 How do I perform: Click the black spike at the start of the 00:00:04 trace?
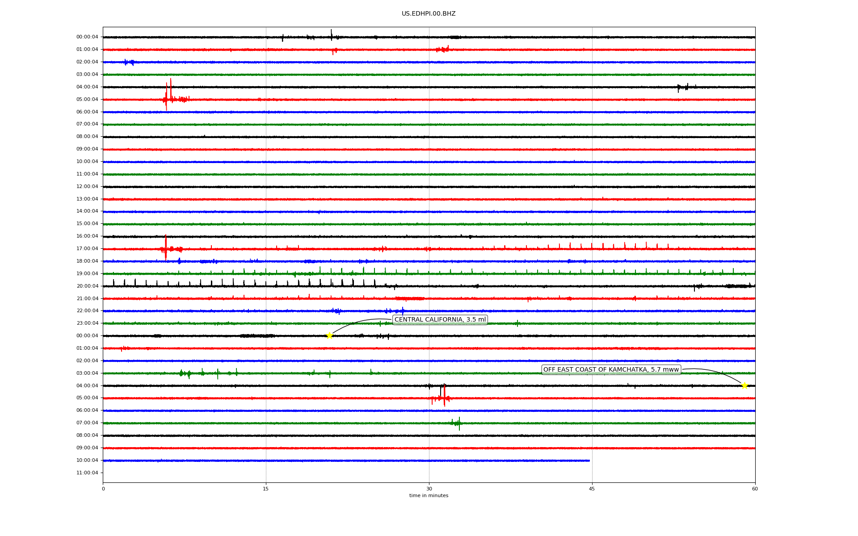coord(331,35)
